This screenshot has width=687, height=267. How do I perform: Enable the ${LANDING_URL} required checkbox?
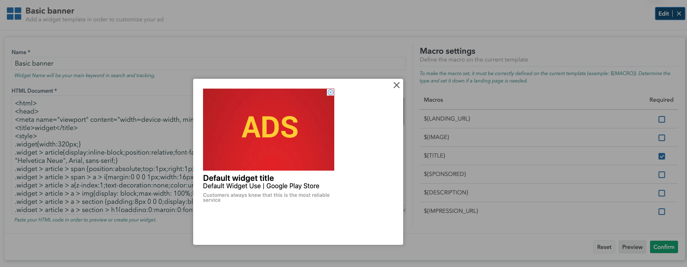(661, 119)
